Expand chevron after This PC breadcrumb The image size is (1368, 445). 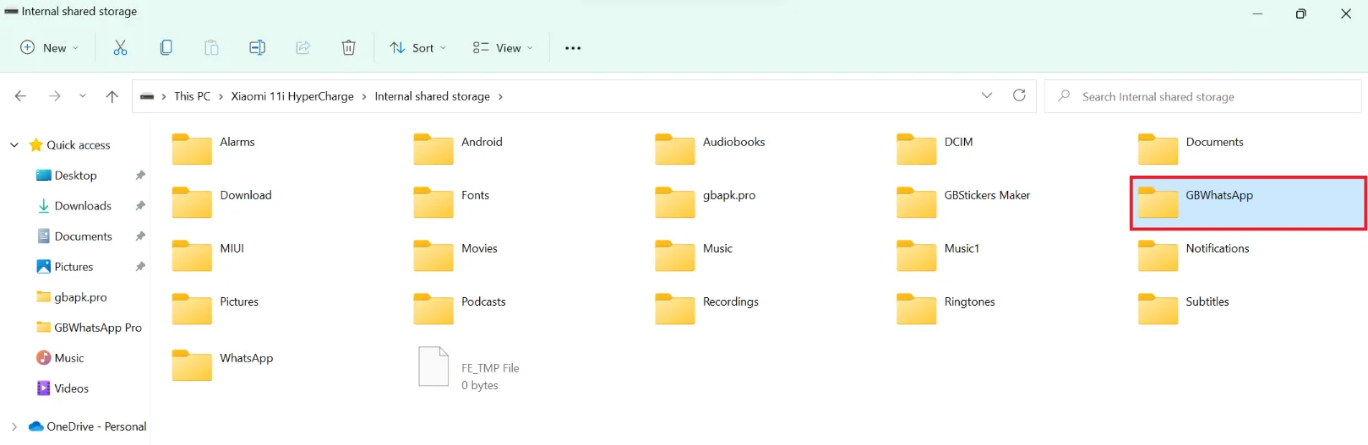(x=221, y=96)
